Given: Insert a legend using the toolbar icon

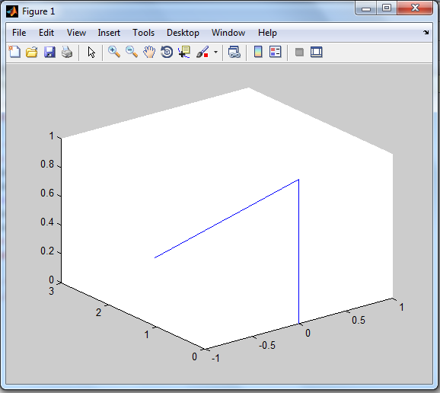Looking at the screenshot, I should click(276, 53).
